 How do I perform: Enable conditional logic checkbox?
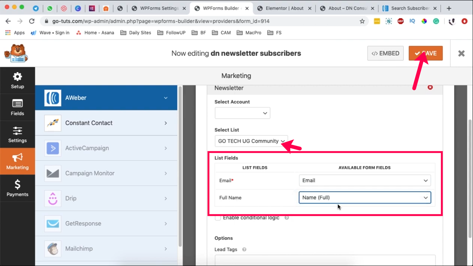(x=218, y=218)
